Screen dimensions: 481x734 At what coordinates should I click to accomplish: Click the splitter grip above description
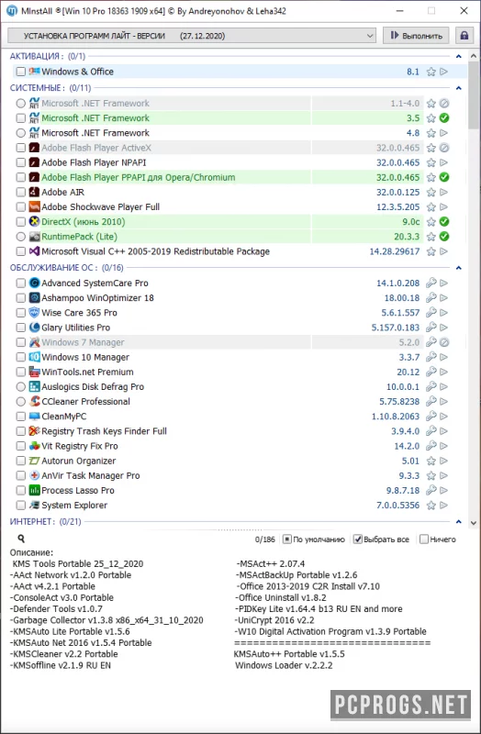[240, 530]
